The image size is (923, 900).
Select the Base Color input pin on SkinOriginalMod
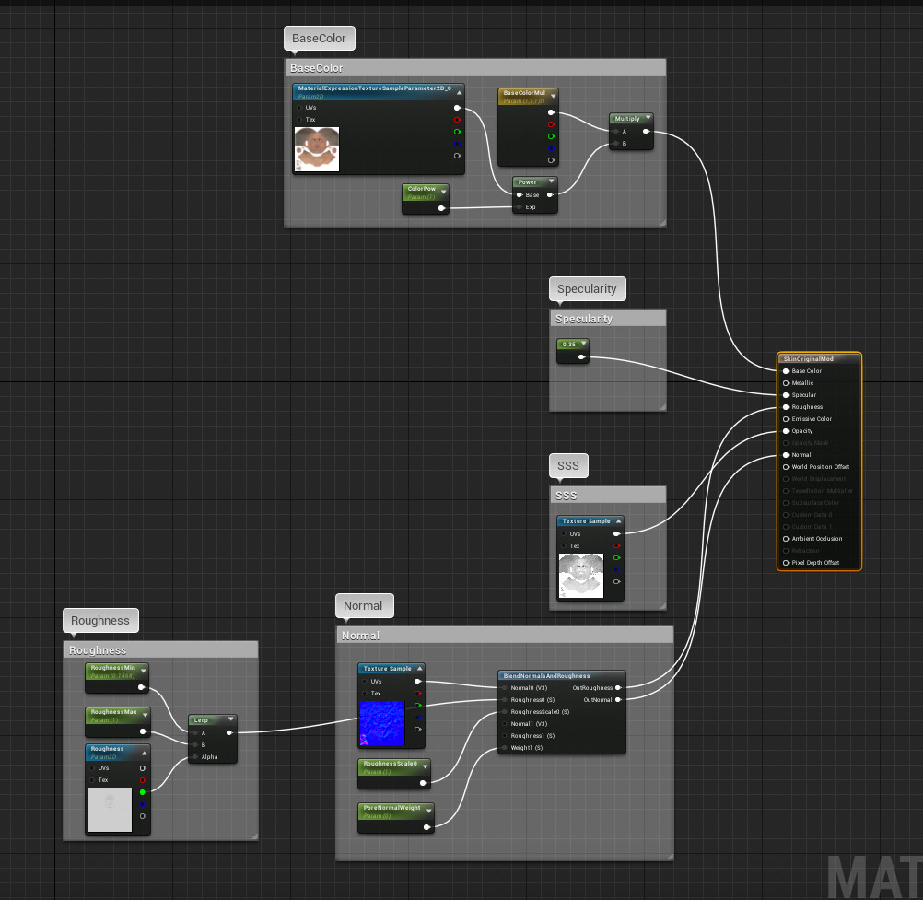point(786,371)
